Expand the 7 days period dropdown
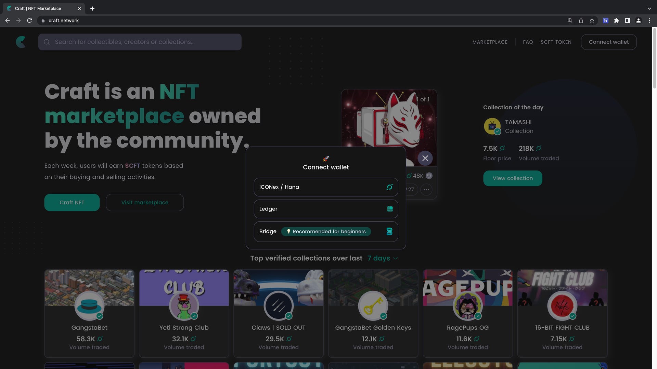The width and height of the screenshot is (657, 369). tap(383, 258)
